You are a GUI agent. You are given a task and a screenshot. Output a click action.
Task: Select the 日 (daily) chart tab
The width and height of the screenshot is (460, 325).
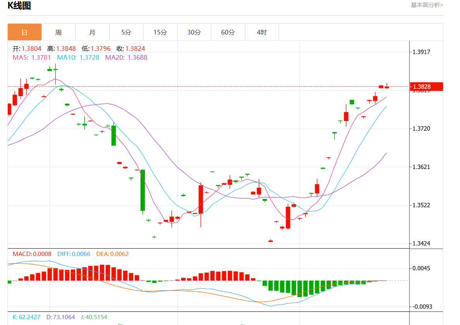point(24,32)
